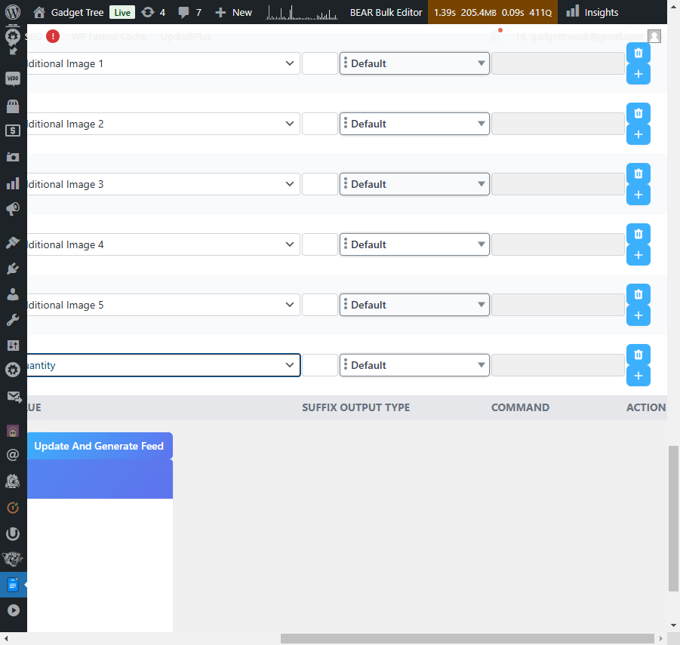Viewport: 680px width, 645px height.
Task: Open the Additional Image 4 value dropdown
Action: coord(164,244)
